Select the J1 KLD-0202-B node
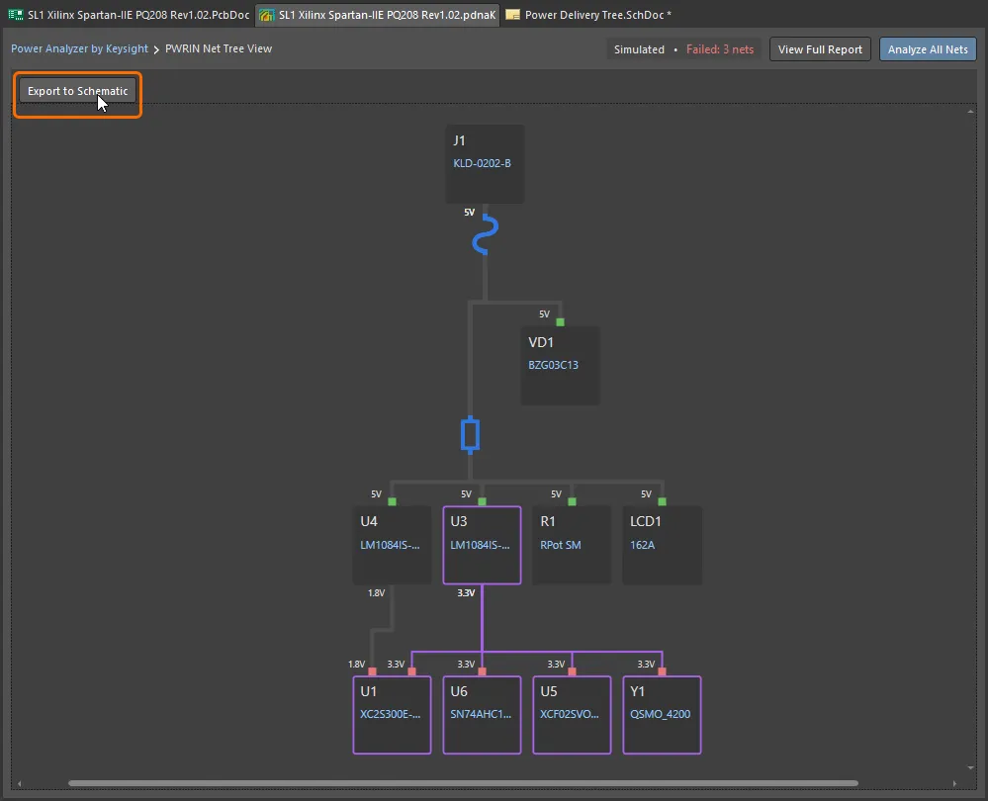The image size is (988, 801). [485, 164]
